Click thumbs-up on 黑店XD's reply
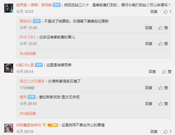Image resolution: width=175 pixels, height=135 pixels. pos(163,28)
